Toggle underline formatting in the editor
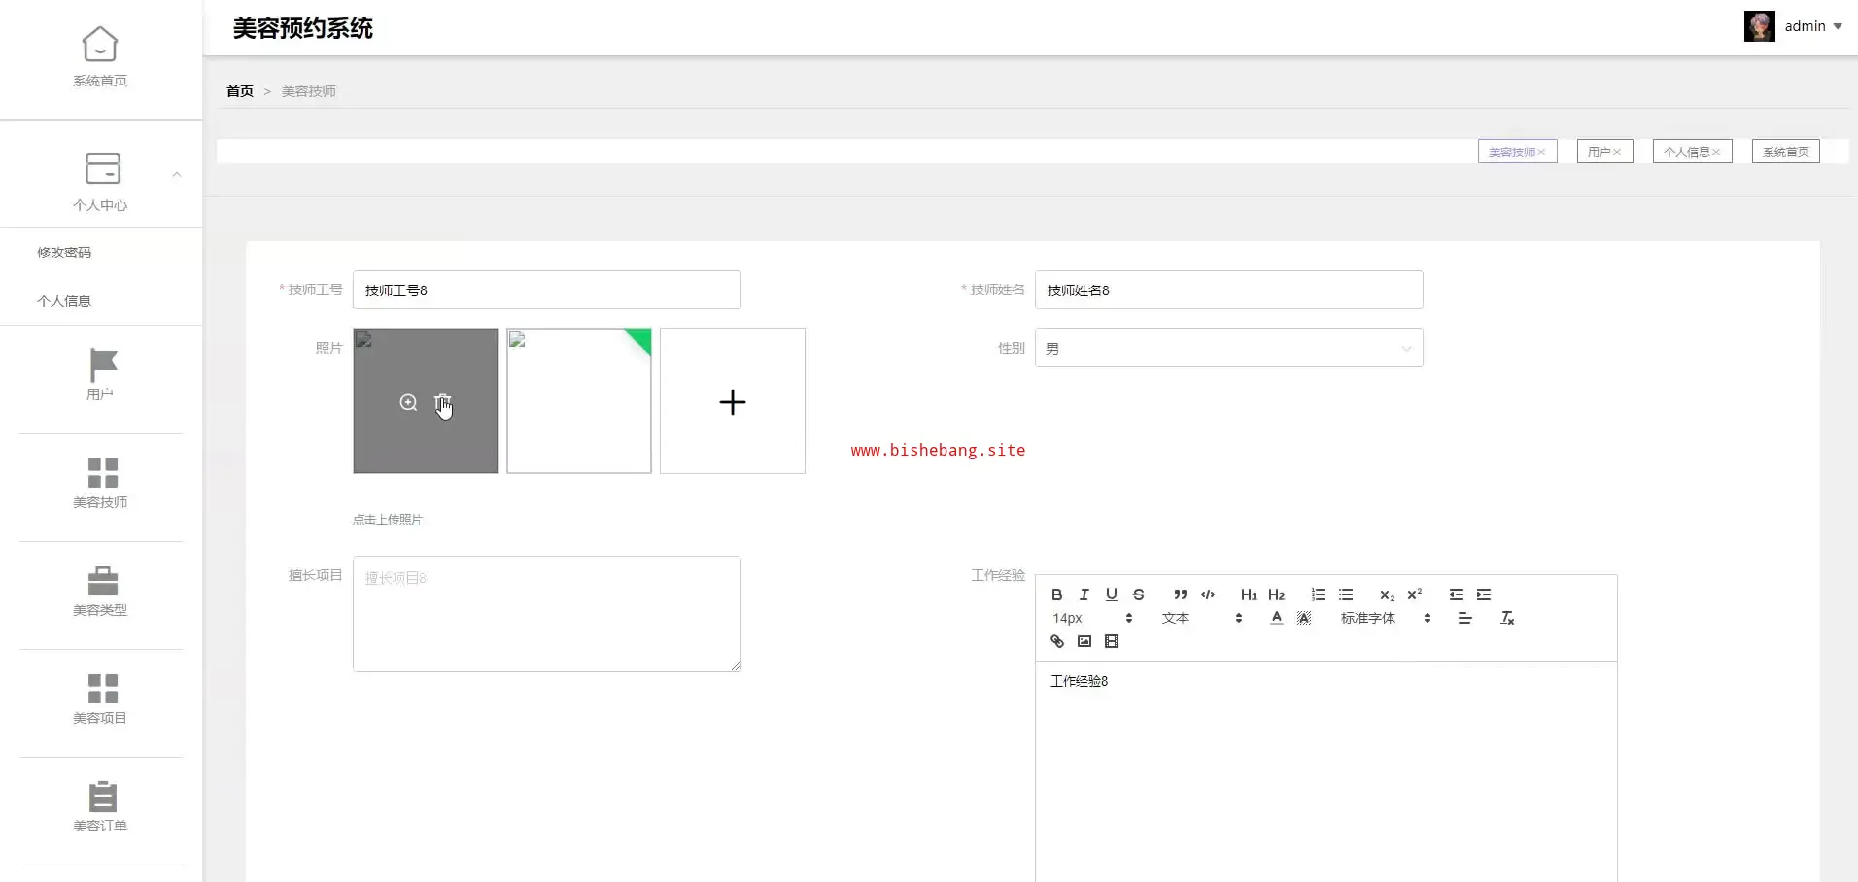 [1112, 594]
